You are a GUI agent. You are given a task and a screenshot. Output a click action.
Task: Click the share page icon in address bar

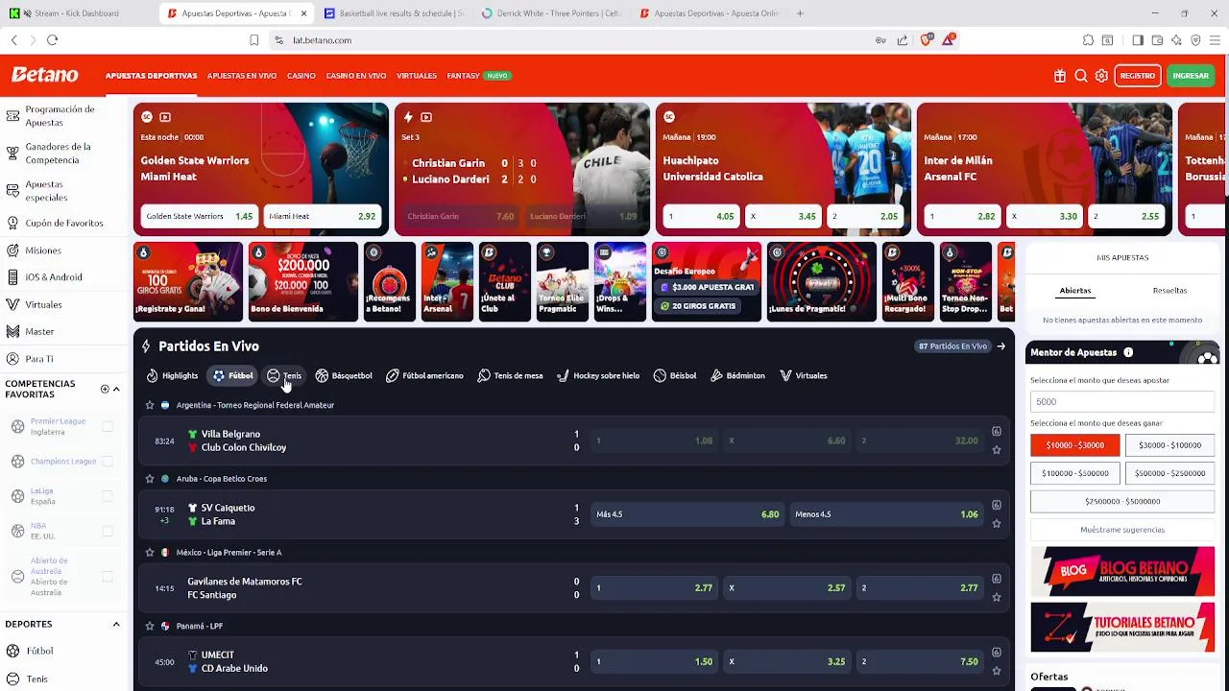[903, 40]
